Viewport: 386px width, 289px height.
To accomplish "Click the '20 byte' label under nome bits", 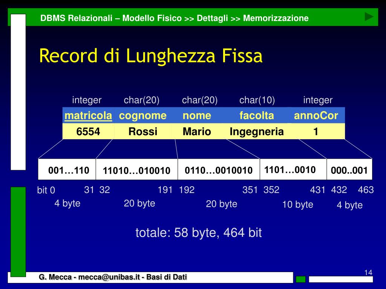I will click(x=222, y=204).
